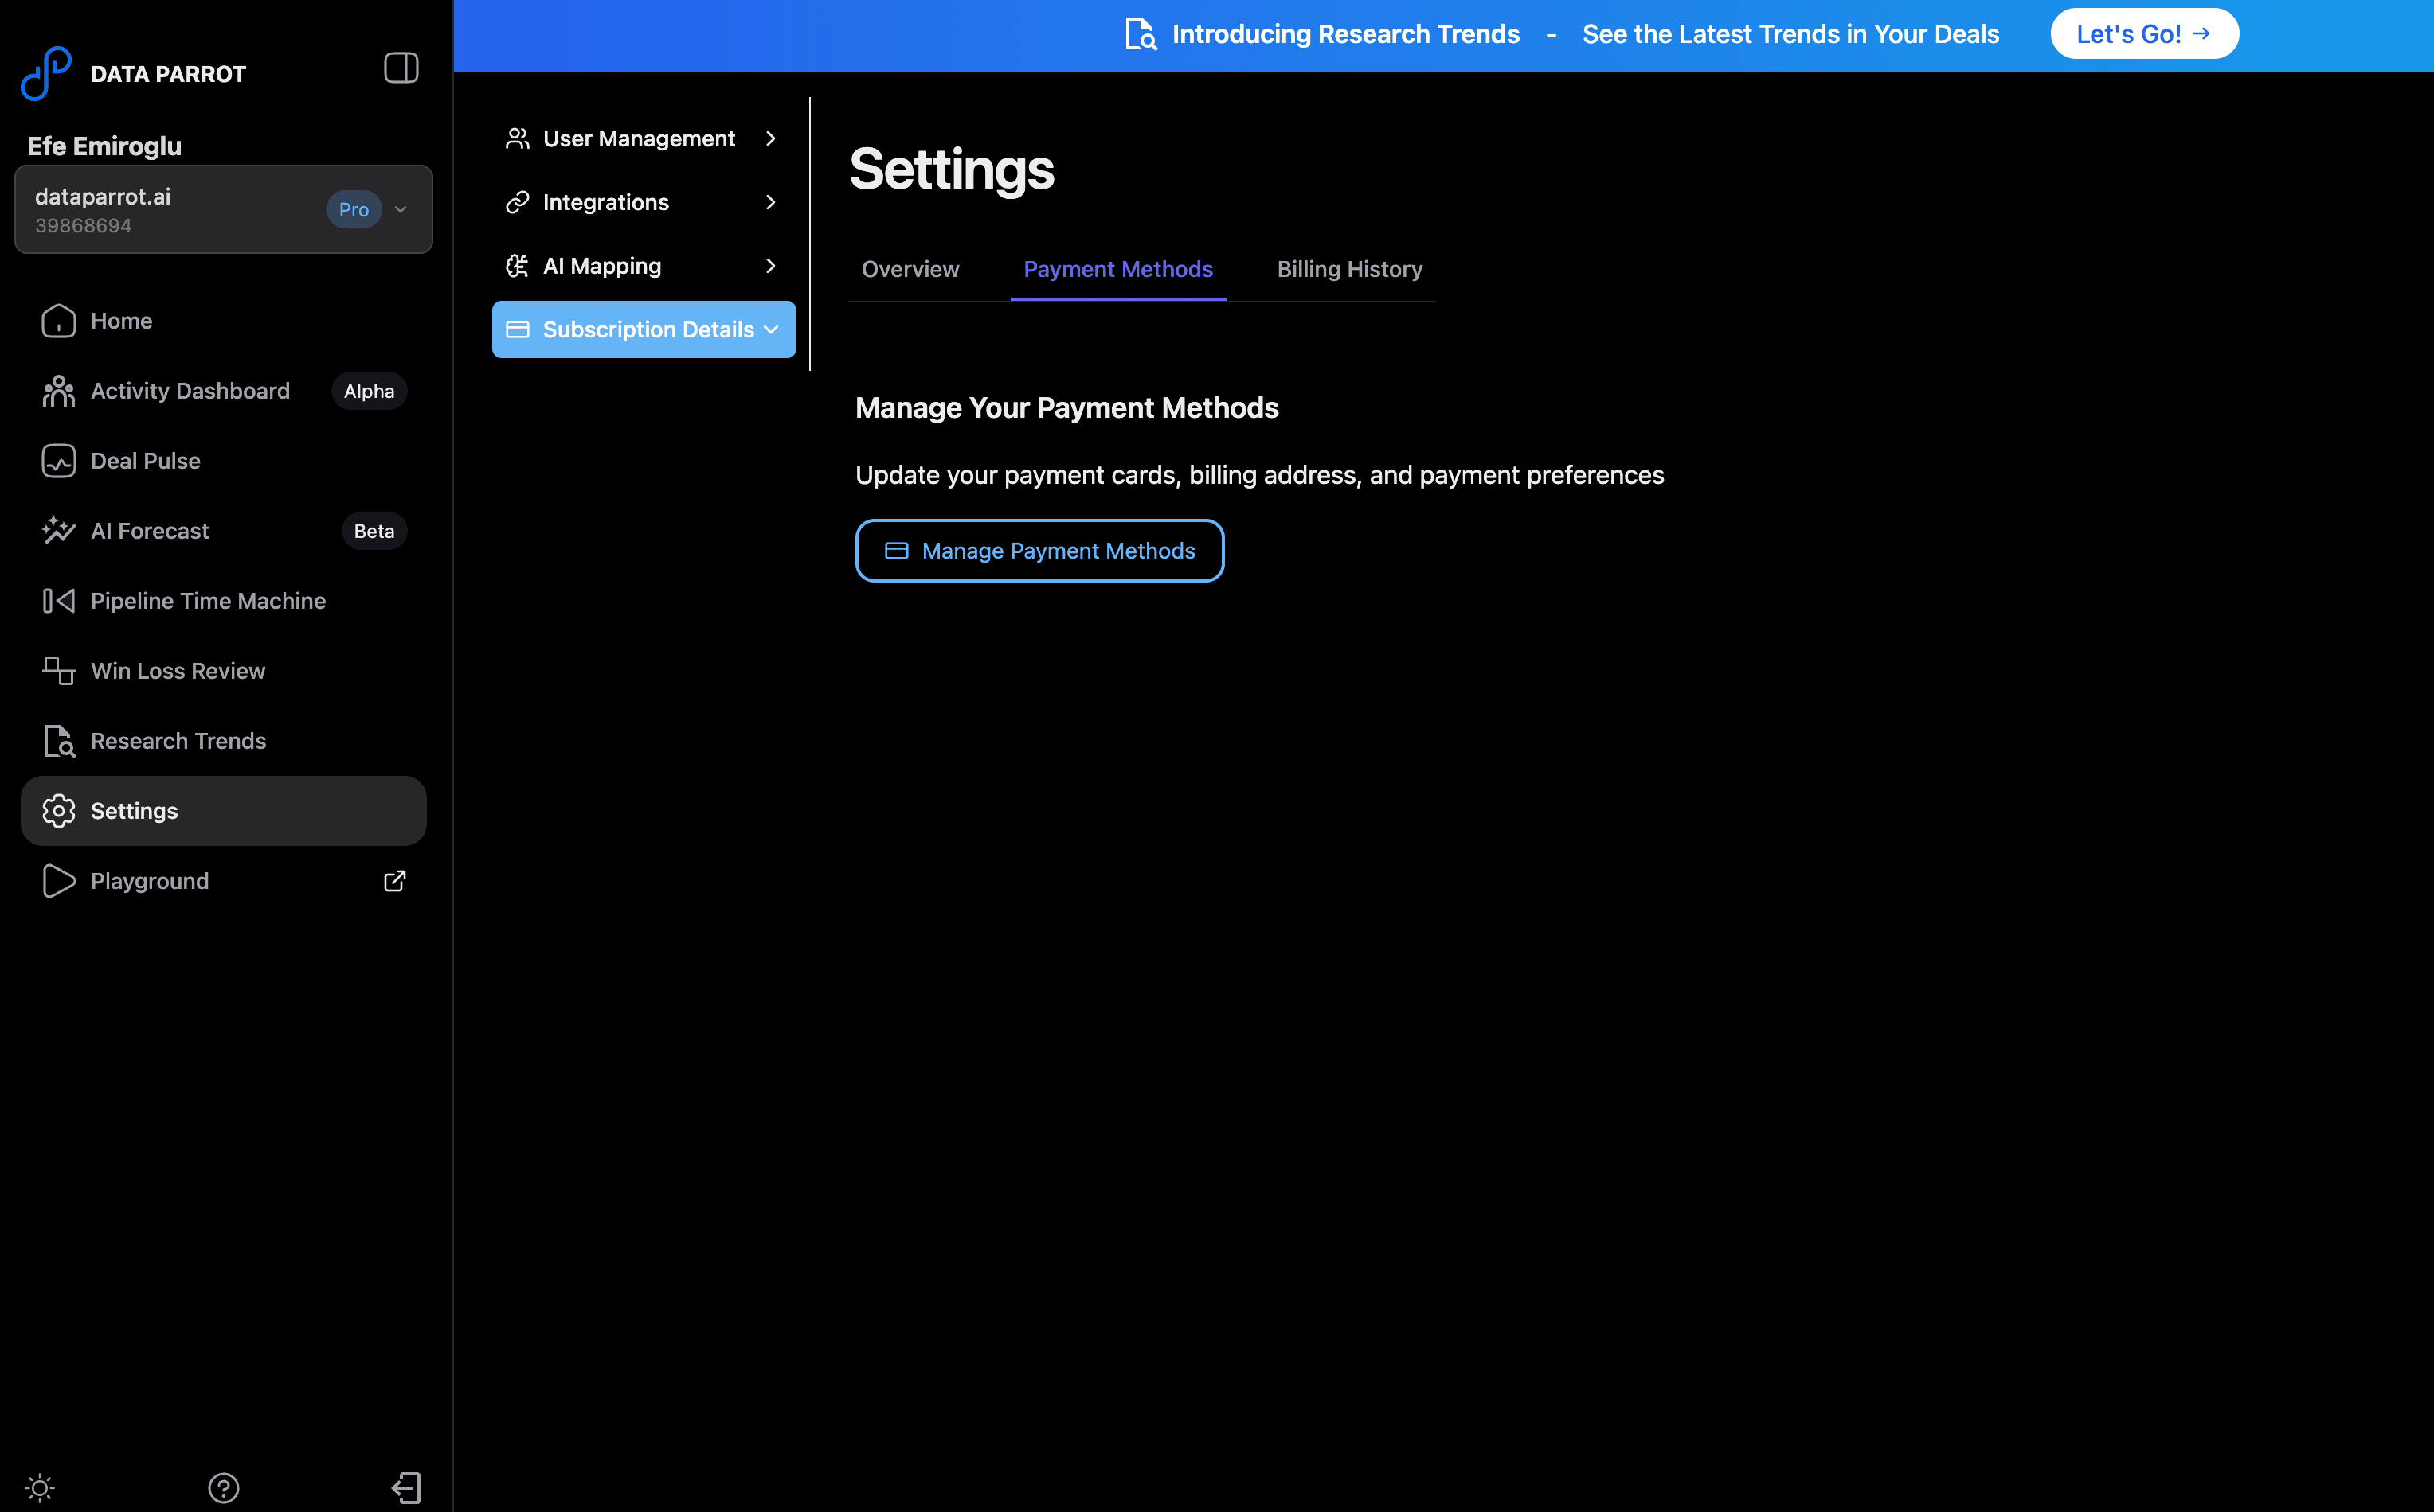This screenshot has width=2434, height=1512.
Task: Click the Activity Dashboard people icon
Action: [59, 391]
